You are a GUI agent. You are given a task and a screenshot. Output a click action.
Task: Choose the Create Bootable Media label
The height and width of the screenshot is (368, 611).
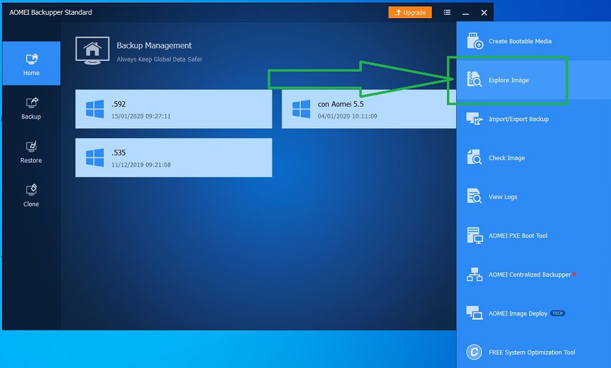pyautogui.click(x=520, y=41)
